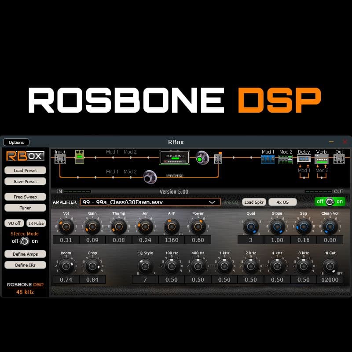
Task: Click the 1 kHz EQ knob
Action: tap(224, 267)
